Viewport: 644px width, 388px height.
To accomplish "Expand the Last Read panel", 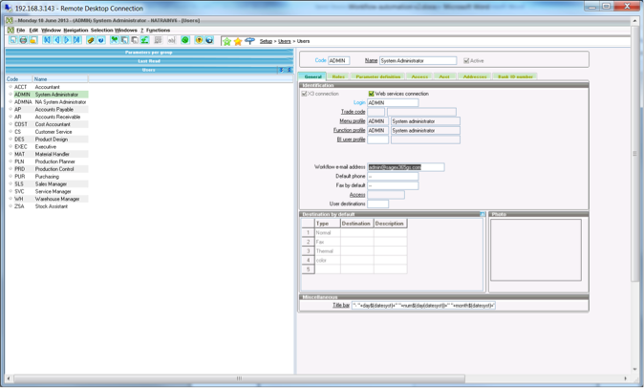I will pos(148,61).
